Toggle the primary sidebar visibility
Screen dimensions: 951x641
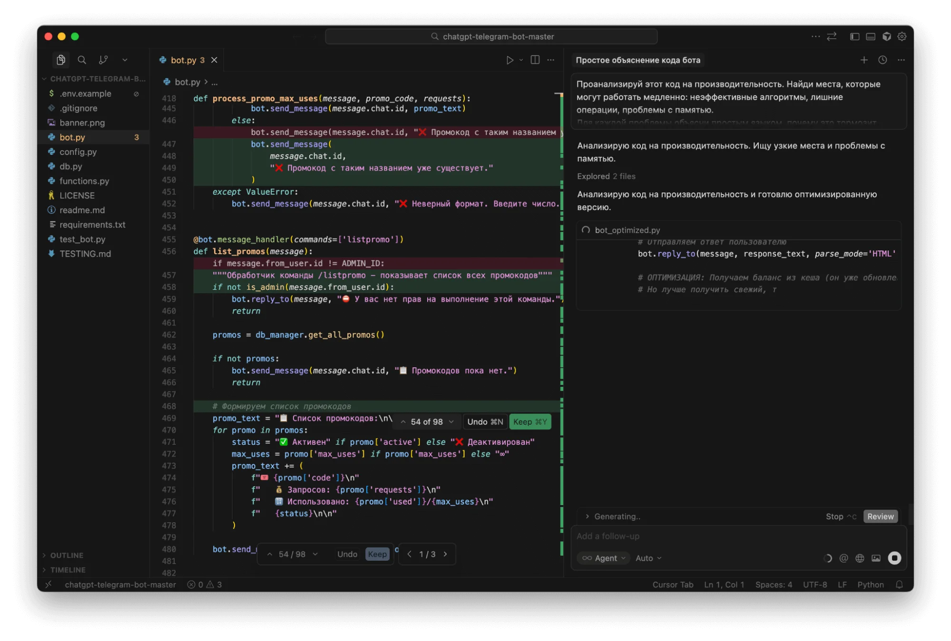tap(854, 37)
